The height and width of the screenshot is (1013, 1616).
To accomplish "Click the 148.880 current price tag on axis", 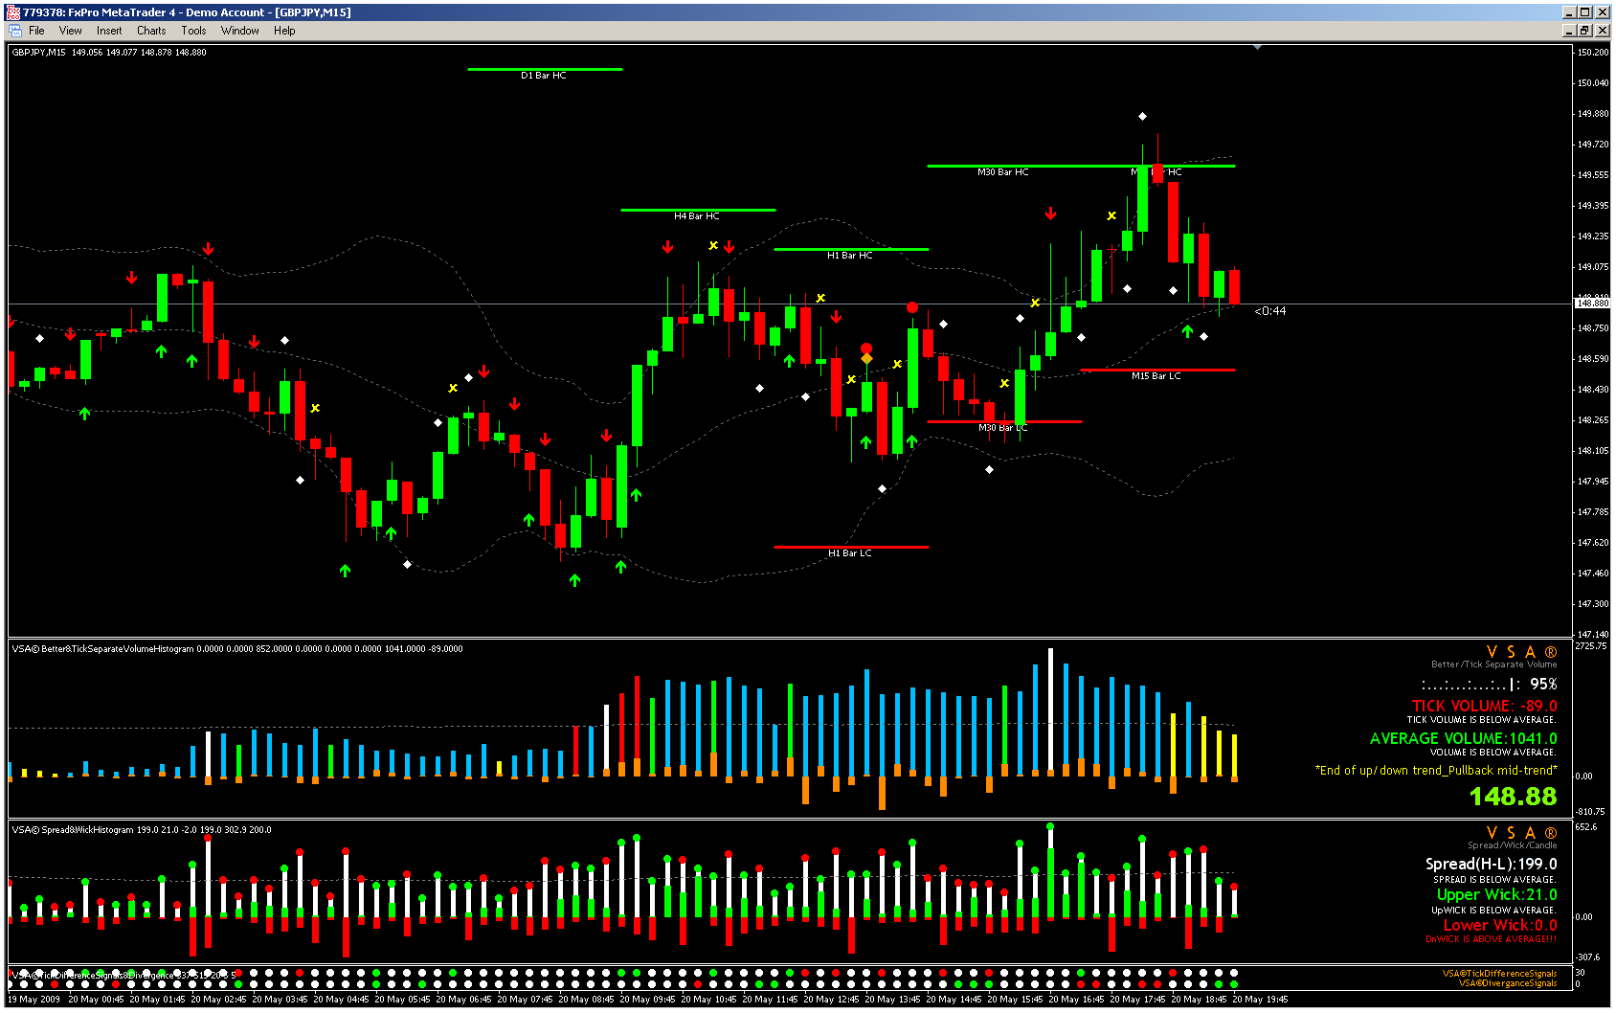I will tap(1593, 304).
